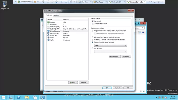Toggle the library sidebar view icon

(x=62, y=2)
